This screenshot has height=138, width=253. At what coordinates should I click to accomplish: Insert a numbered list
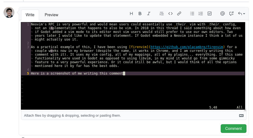coord(201,14)
